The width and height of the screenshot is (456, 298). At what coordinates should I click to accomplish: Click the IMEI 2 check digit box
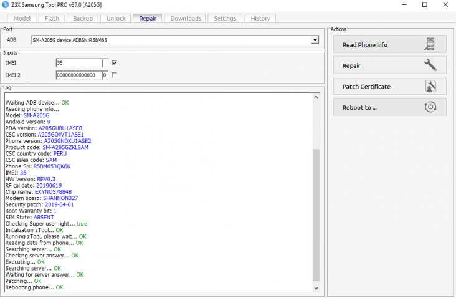[x=105, y=75]
